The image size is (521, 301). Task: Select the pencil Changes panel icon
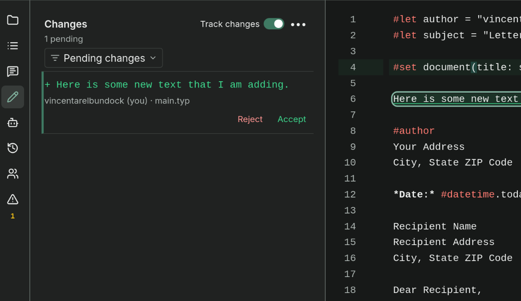pyautogui.click(x=12, y=97)
